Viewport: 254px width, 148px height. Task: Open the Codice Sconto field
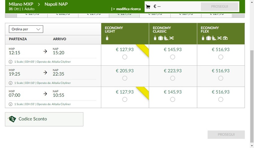(44, 119)
